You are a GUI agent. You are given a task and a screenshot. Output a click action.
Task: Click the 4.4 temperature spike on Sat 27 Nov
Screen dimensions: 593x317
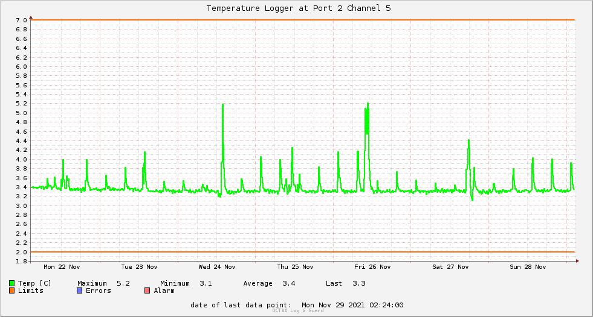pos(468,142)
